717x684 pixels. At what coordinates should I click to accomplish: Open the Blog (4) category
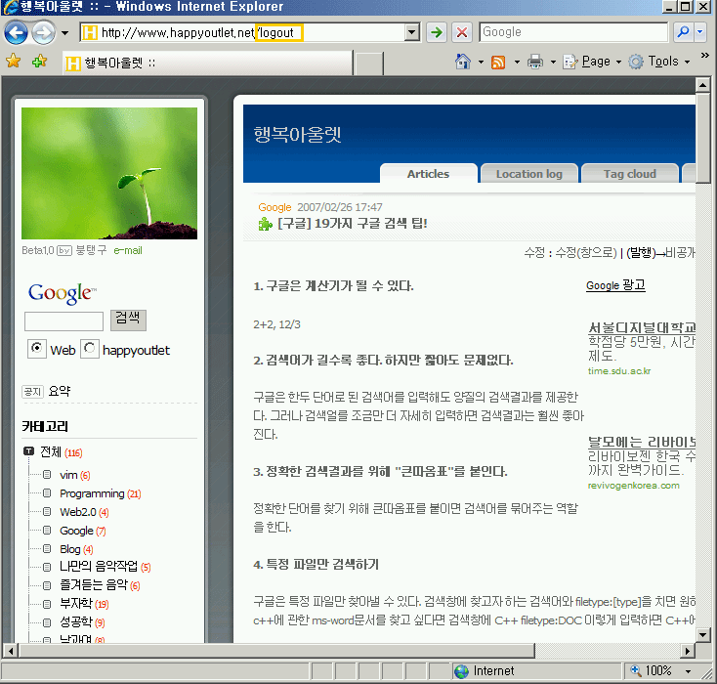tap(76, 549)
